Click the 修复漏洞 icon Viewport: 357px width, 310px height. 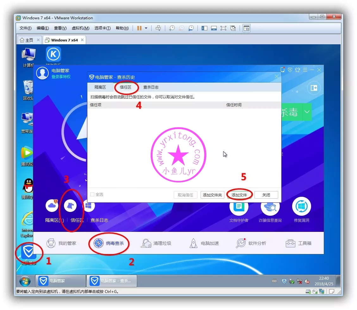301,207
